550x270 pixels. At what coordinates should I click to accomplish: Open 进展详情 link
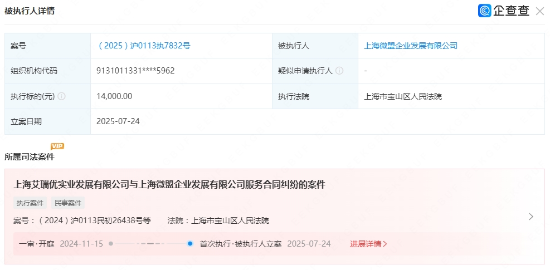coord(368,244)
